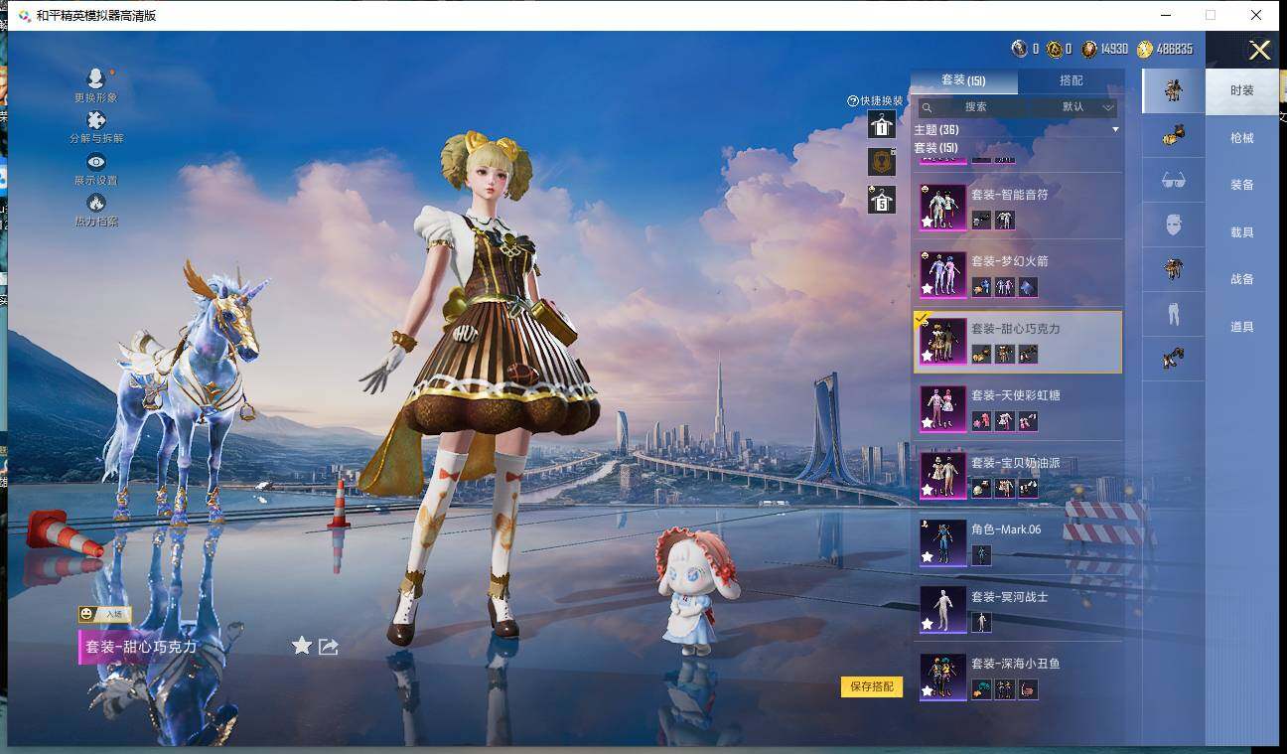The width and height of the screenshot is (1287, 754).
Task: Open the 入场 entrance emote tag
Action: pyautogui.click(x=105, y=614)
